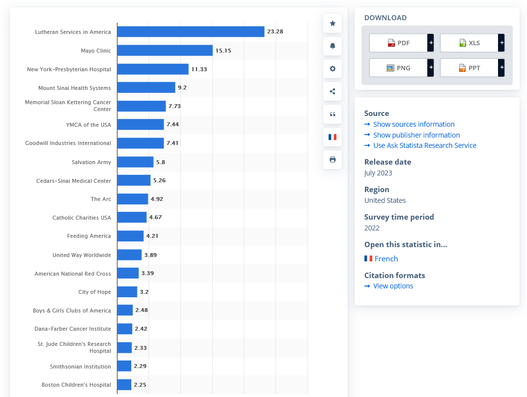Image resolution: width=527 pixels, height=397 pixels.
Task: Download chart as PNG
Action: (398, 68)
